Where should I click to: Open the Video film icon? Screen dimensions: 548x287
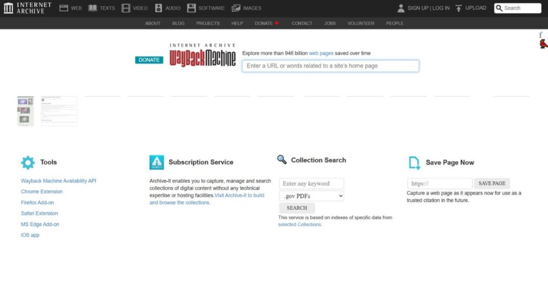126,8
